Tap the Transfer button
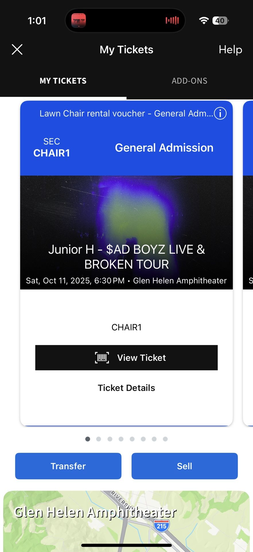The height and width of the screenshot is (552, 253). [x=68, y=466]
